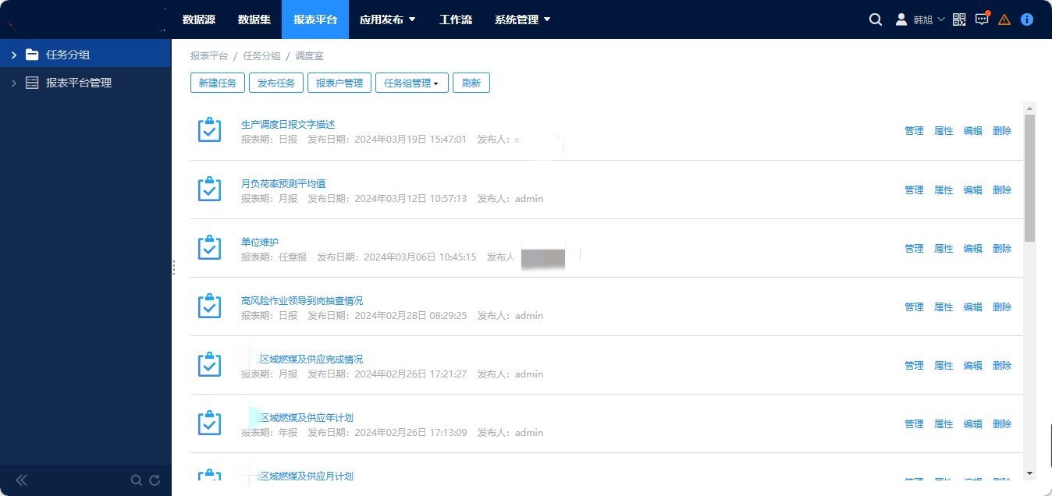Click 删除 for 高风险作业领导到岗抽查情况

point(1002,307)
